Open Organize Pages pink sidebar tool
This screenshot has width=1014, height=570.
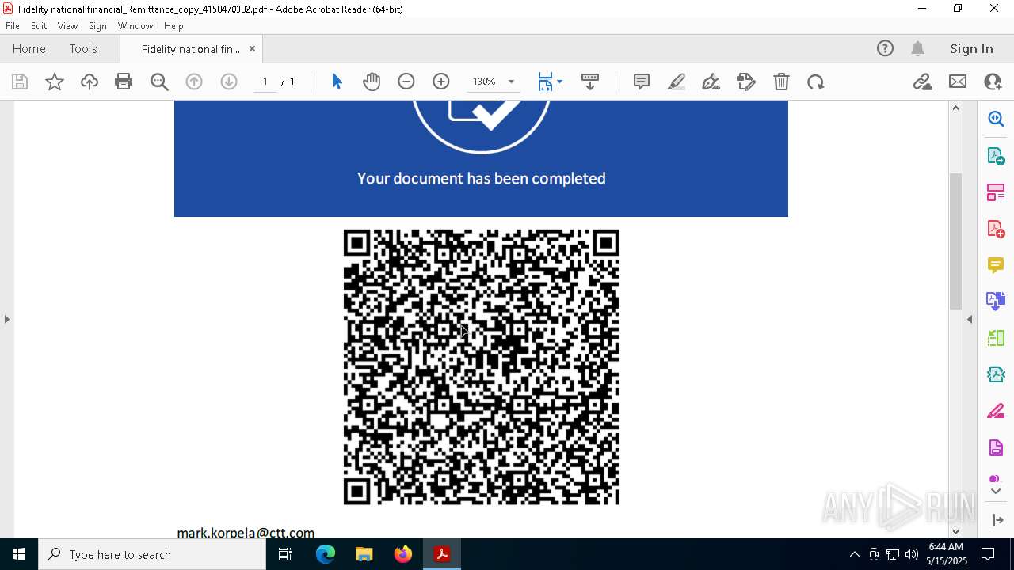(996, 192)
